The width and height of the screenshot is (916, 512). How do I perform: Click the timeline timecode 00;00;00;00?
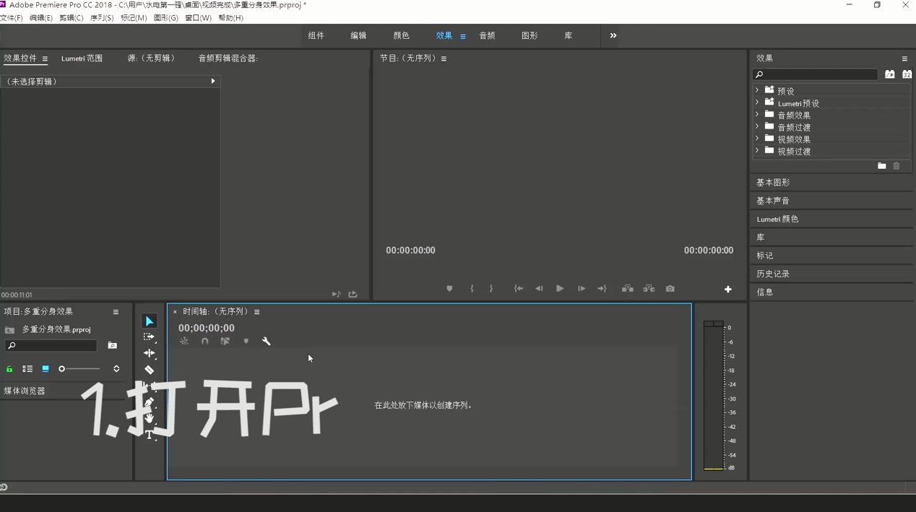click(x=207, y=328)
